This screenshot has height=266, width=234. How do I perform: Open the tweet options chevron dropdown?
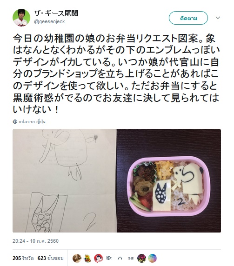pyautogui.click(x=218, y=18)
